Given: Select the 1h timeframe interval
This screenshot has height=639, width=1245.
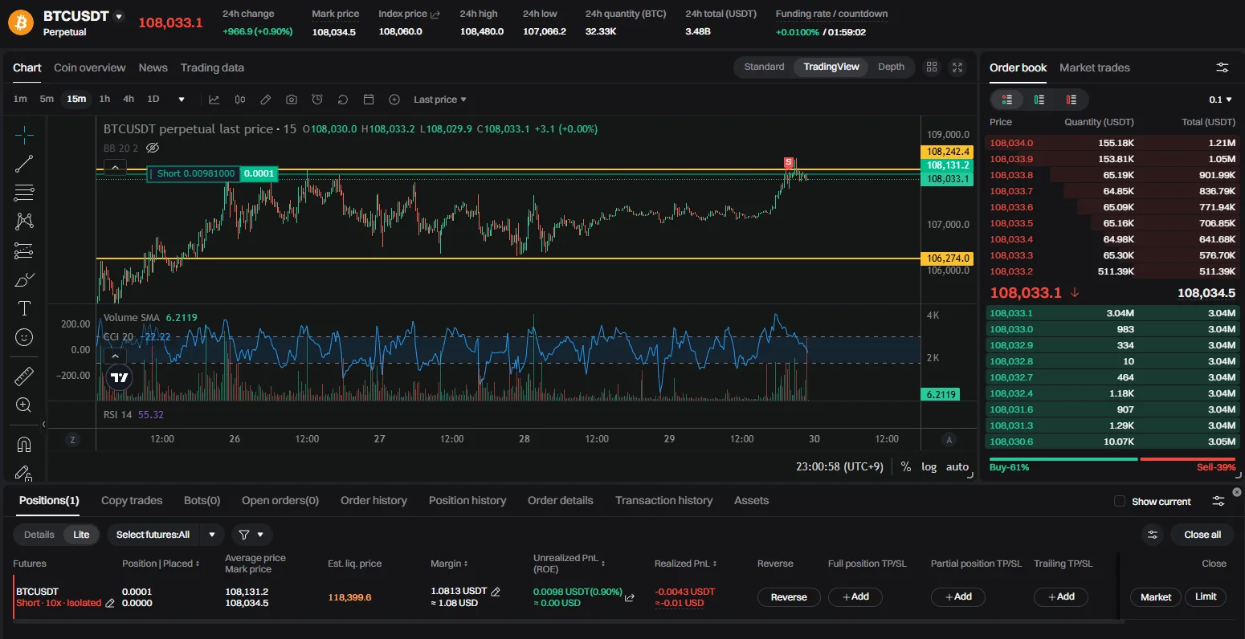Looking at the screenshot, I should click(x=104, y=100).
